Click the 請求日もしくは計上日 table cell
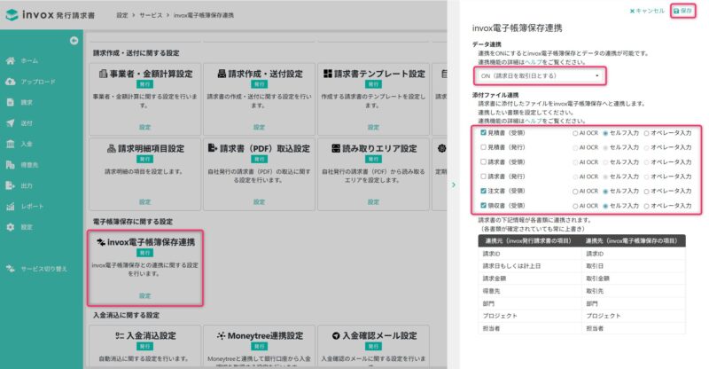 (530, 266)
